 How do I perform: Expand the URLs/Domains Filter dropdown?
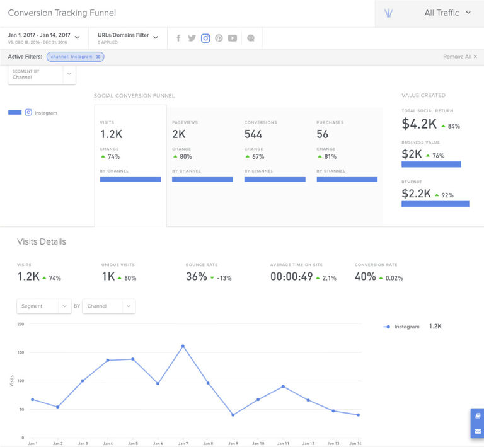pyautogui.click(x=128, y=38)
